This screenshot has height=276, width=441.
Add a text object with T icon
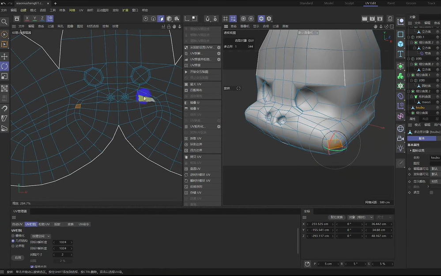(x=400, y=54)
